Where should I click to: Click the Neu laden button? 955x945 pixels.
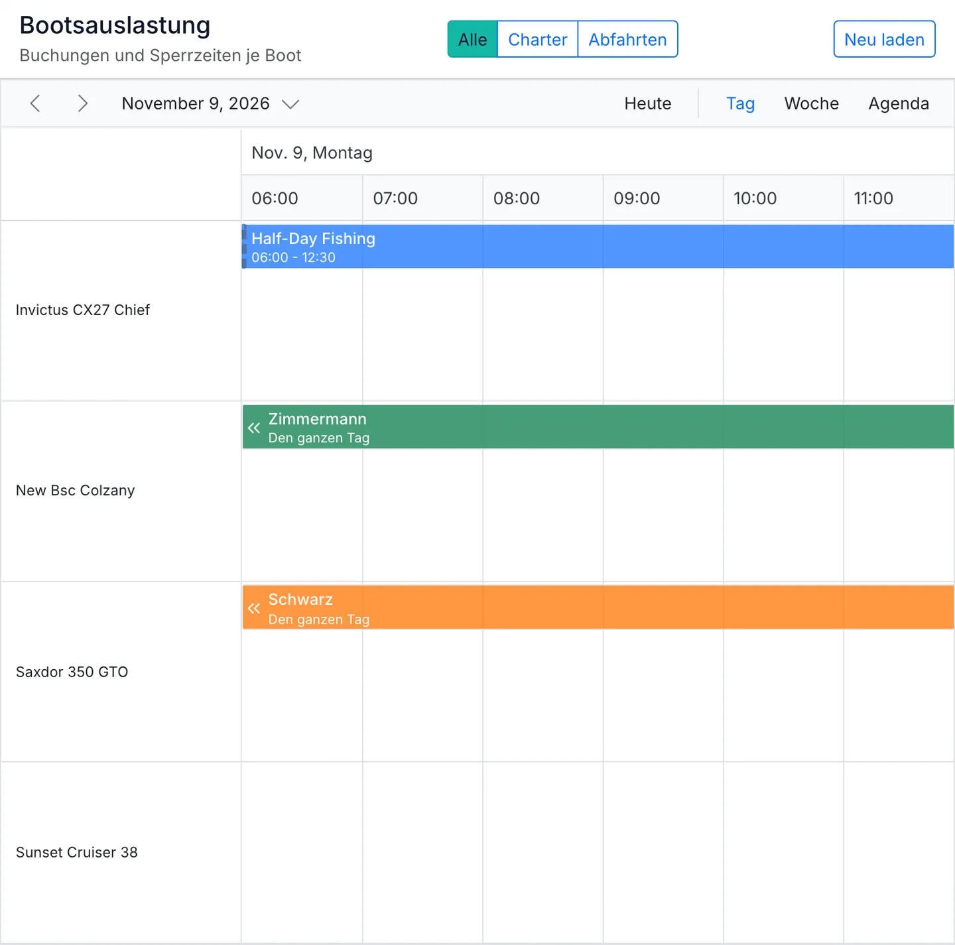coord(884,39)
